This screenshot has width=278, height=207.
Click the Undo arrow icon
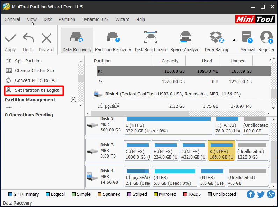(28, 38)
